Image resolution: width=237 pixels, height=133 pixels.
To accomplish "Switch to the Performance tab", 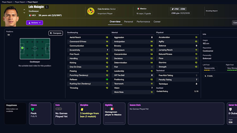I will point(143,22).
